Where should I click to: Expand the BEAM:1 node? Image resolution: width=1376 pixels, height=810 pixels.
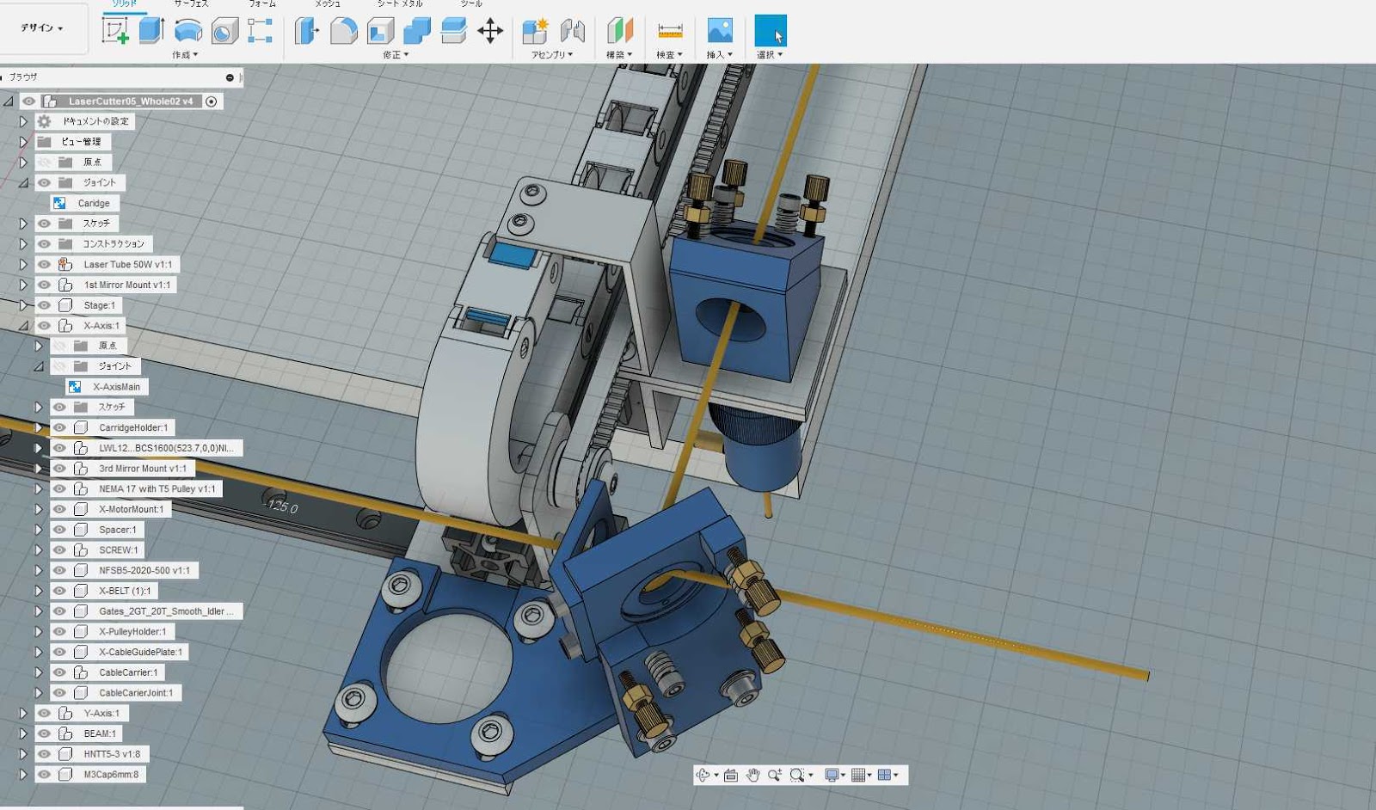(24, 733)
